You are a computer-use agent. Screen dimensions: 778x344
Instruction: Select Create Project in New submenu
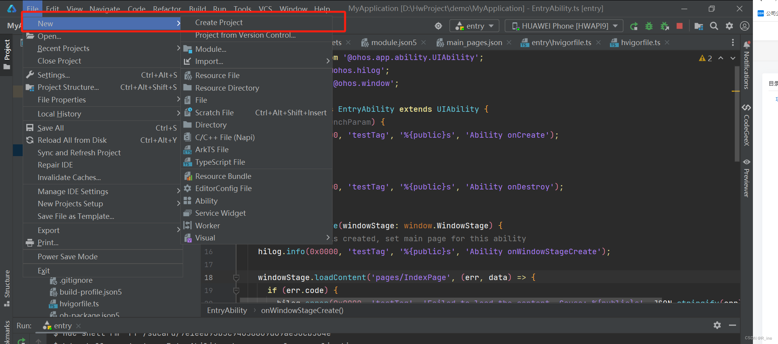256,22
